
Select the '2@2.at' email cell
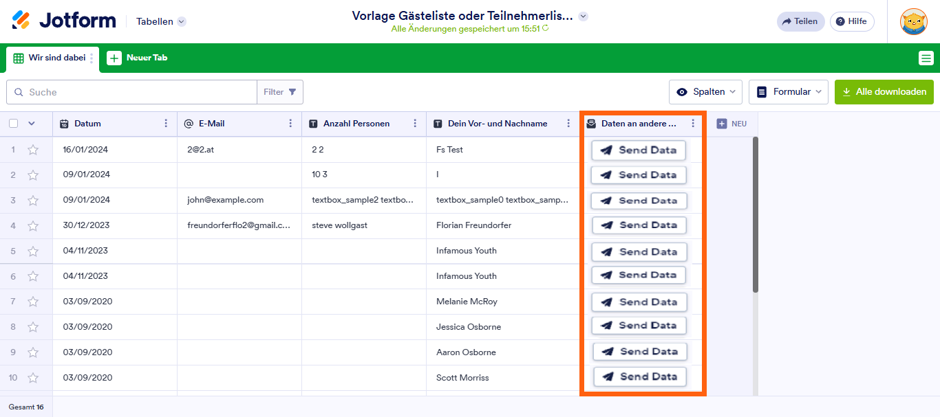[239, 150]
